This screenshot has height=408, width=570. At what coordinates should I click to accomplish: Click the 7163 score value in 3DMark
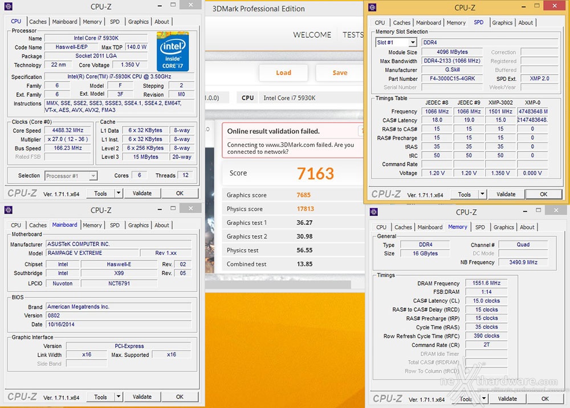coord(315,173)
